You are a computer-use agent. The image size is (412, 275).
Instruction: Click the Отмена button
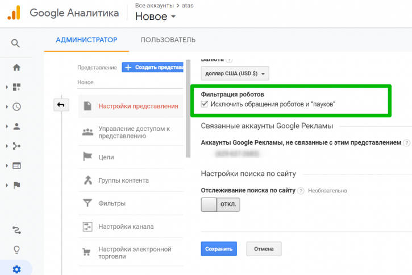pyautogui.click(x=264, y=249)
